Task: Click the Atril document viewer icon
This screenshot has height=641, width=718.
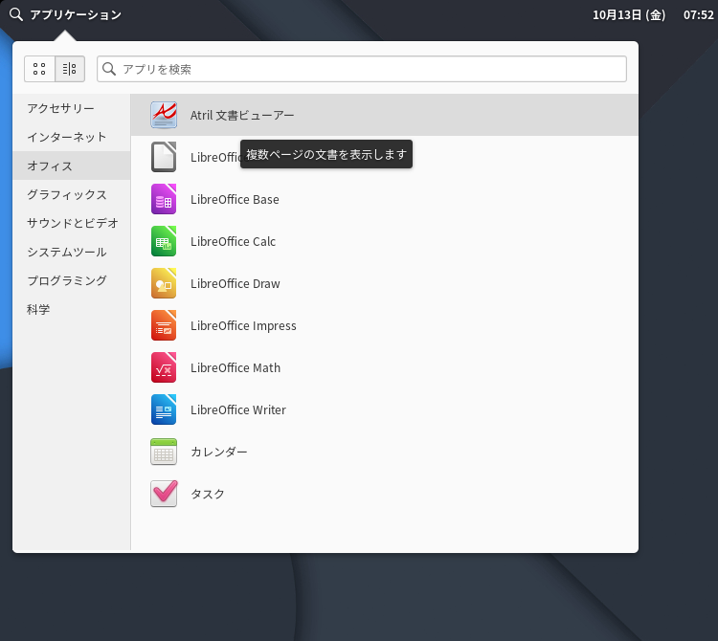Action: 164,115
